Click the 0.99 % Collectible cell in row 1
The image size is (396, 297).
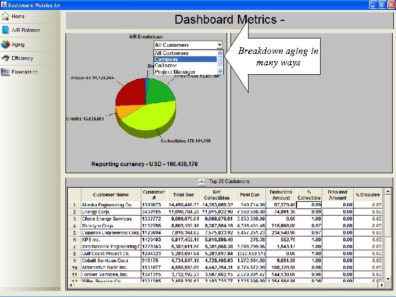(x=309, y=205)
